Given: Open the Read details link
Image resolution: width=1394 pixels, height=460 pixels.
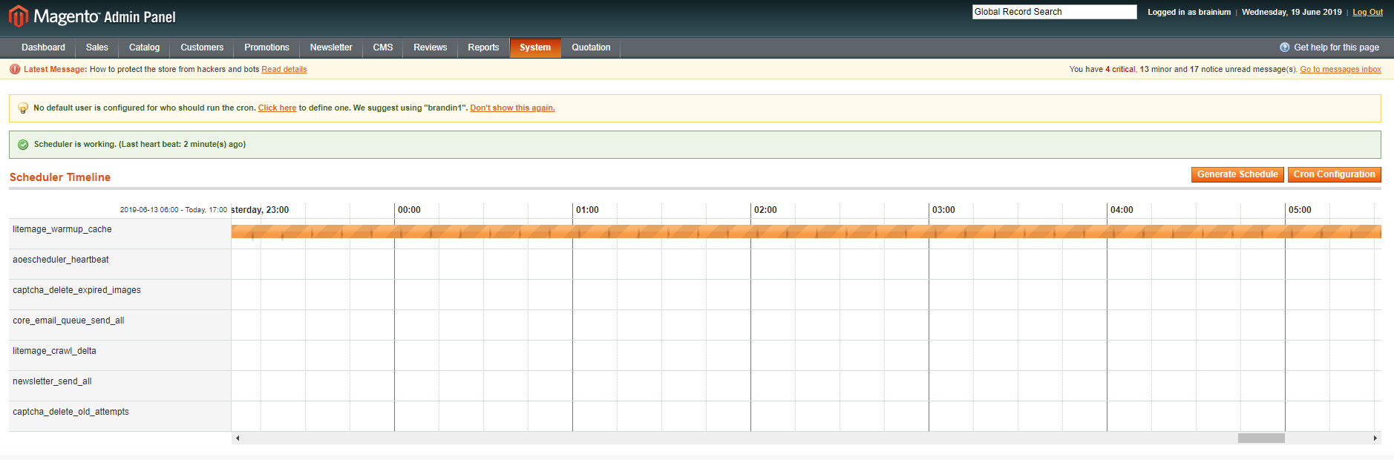Looking at the screenshot, I should [x=284, y=69].
